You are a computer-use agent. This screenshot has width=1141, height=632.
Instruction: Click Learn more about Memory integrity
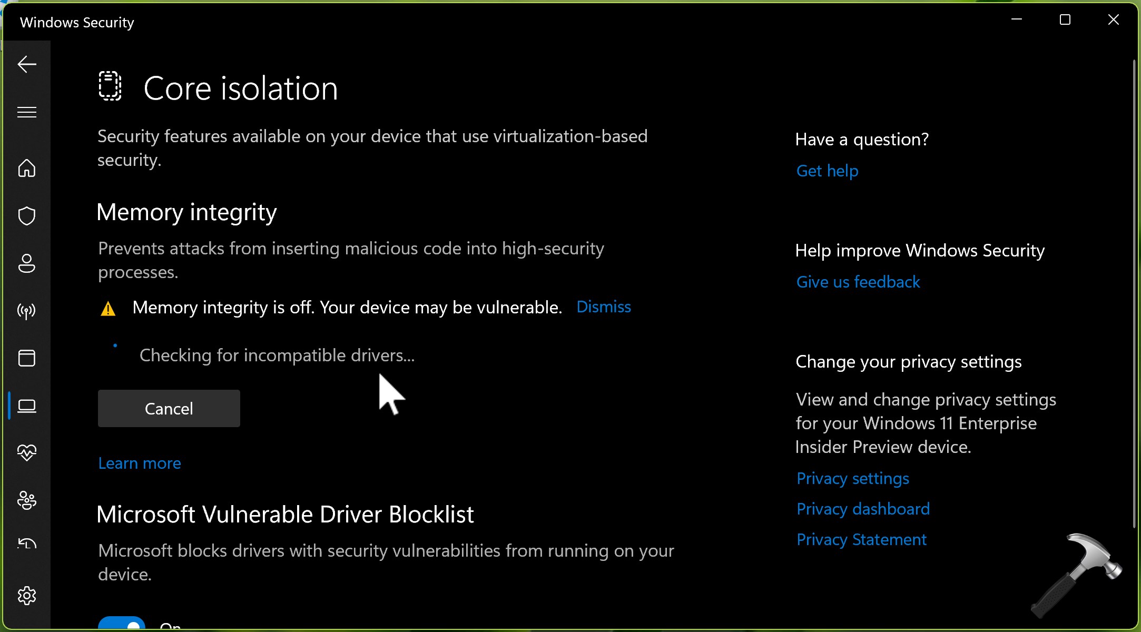coord(139,463)
